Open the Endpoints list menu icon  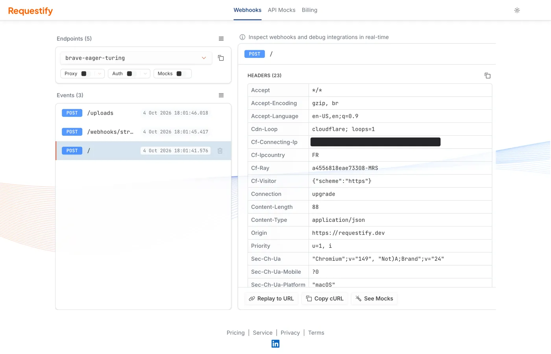(x=221, y=39)
